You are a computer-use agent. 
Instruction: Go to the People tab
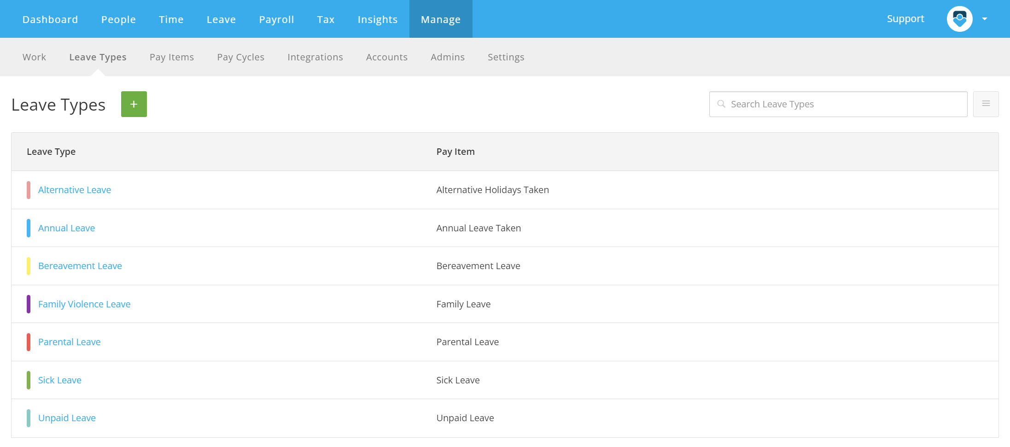coord(118,19)
